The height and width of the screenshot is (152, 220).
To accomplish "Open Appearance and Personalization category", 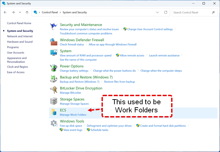I will pyautogui.click(x=17, y=60).
